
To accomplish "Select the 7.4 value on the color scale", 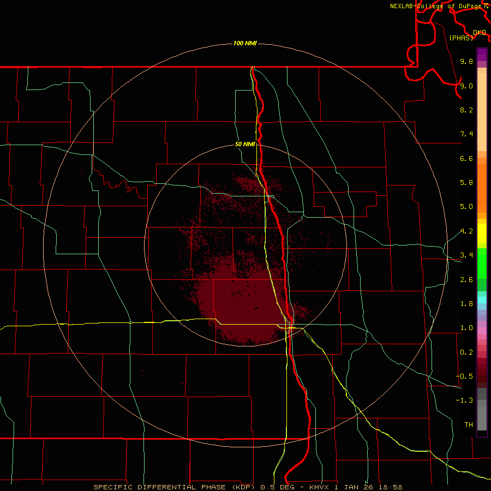I will pos(466,134).
